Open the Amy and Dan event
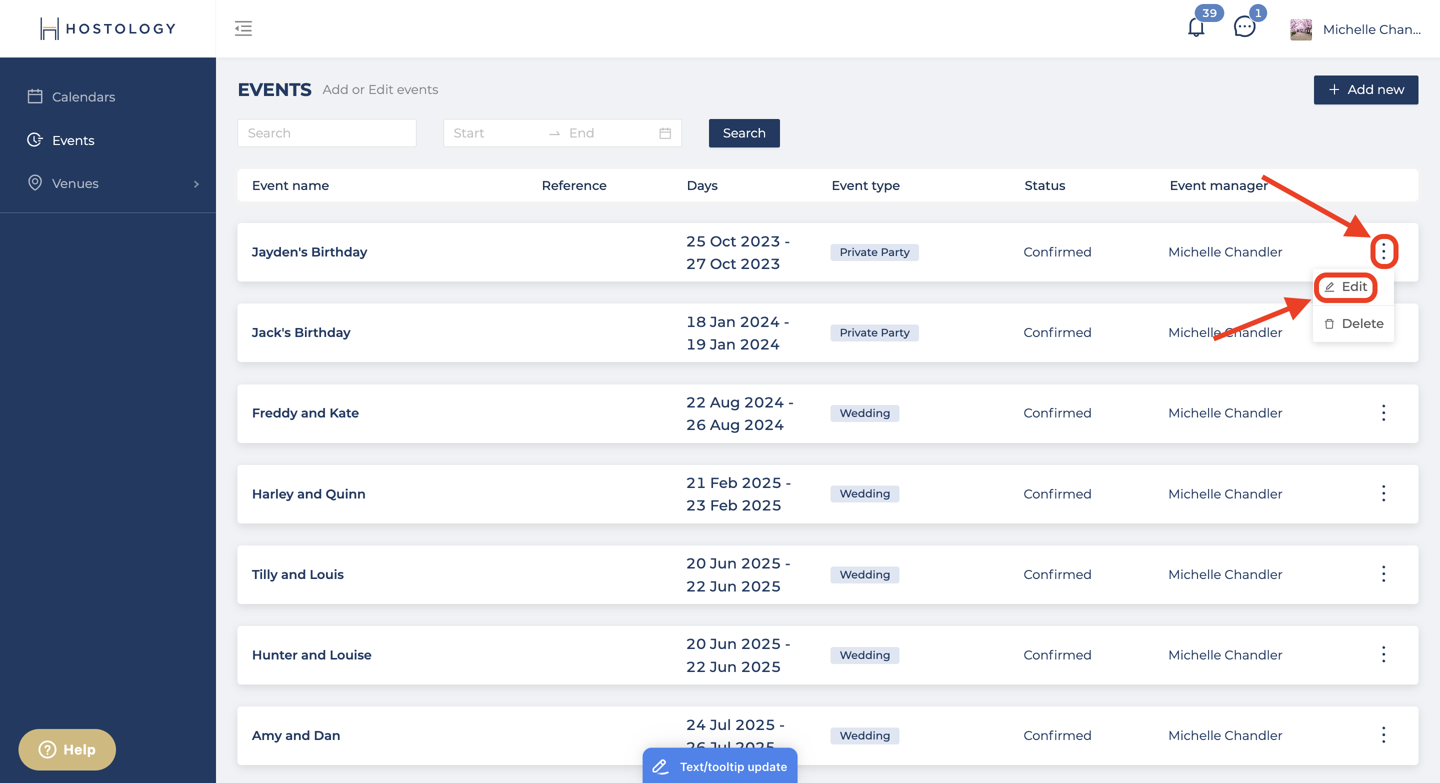This screenshot has width=1440, height=783. click(x=295, y=735)
